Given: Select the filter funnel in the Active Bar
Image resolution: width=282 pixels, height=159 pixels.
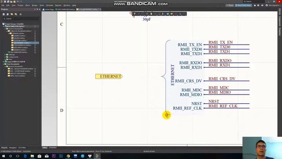Looking at the screenshot, I should pos(134,14).
